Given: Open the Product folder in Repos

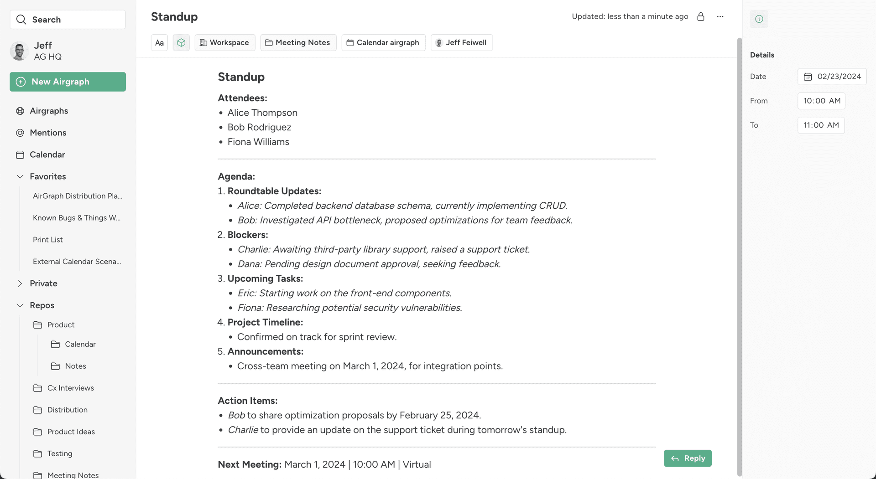Looking at the screenshot, I should coord(61,324).
